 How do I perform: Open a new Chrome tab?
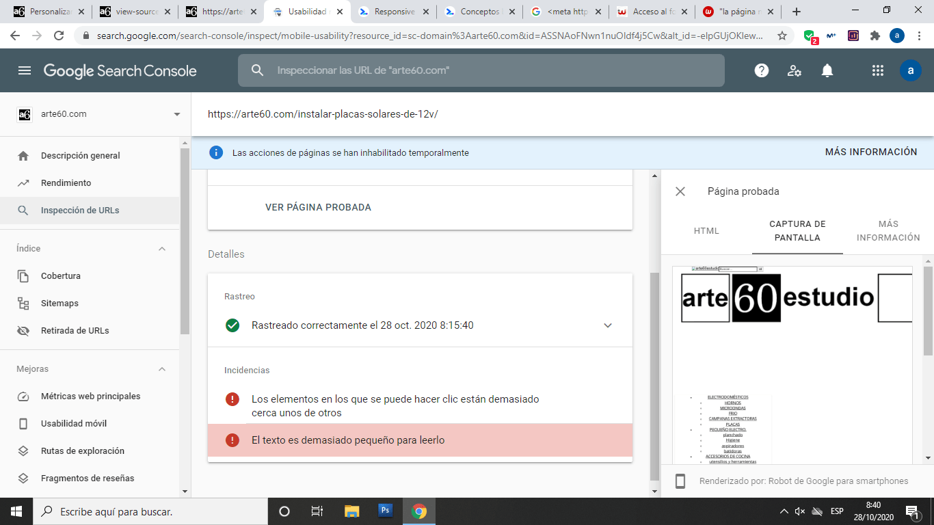click(x=796, y=12)
